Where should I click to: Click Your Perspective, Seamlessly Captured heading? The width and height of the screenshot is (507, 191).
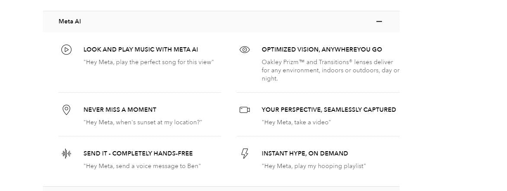pos(328,110)
